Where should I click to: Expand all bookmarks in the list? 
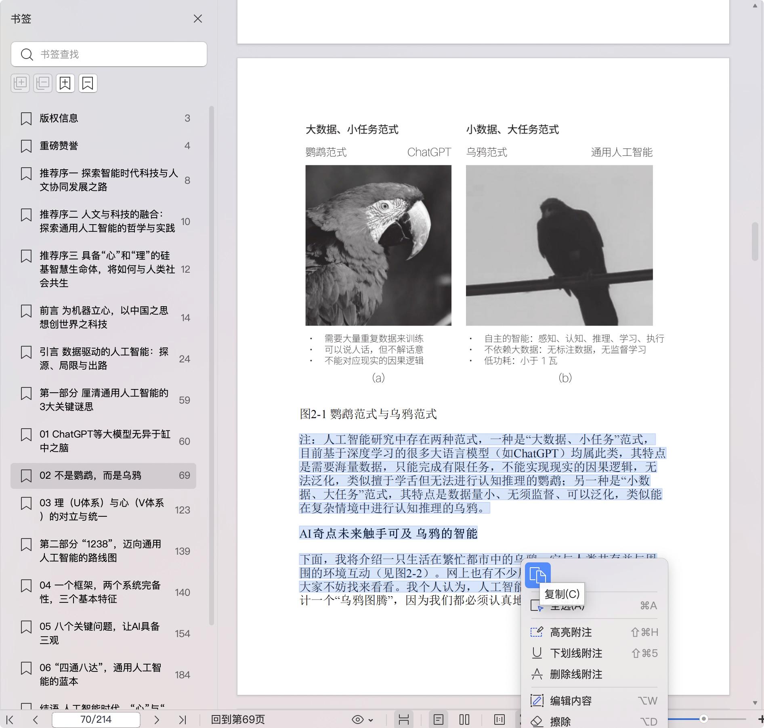pyautogui.click(x=20, y=83)
